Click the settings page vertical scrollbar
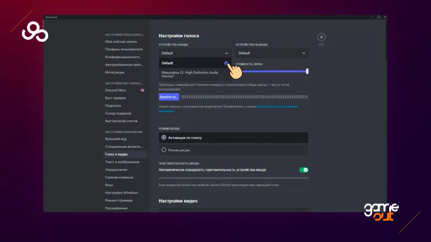The width and height of the screenshot is (431, 242). 385,42
